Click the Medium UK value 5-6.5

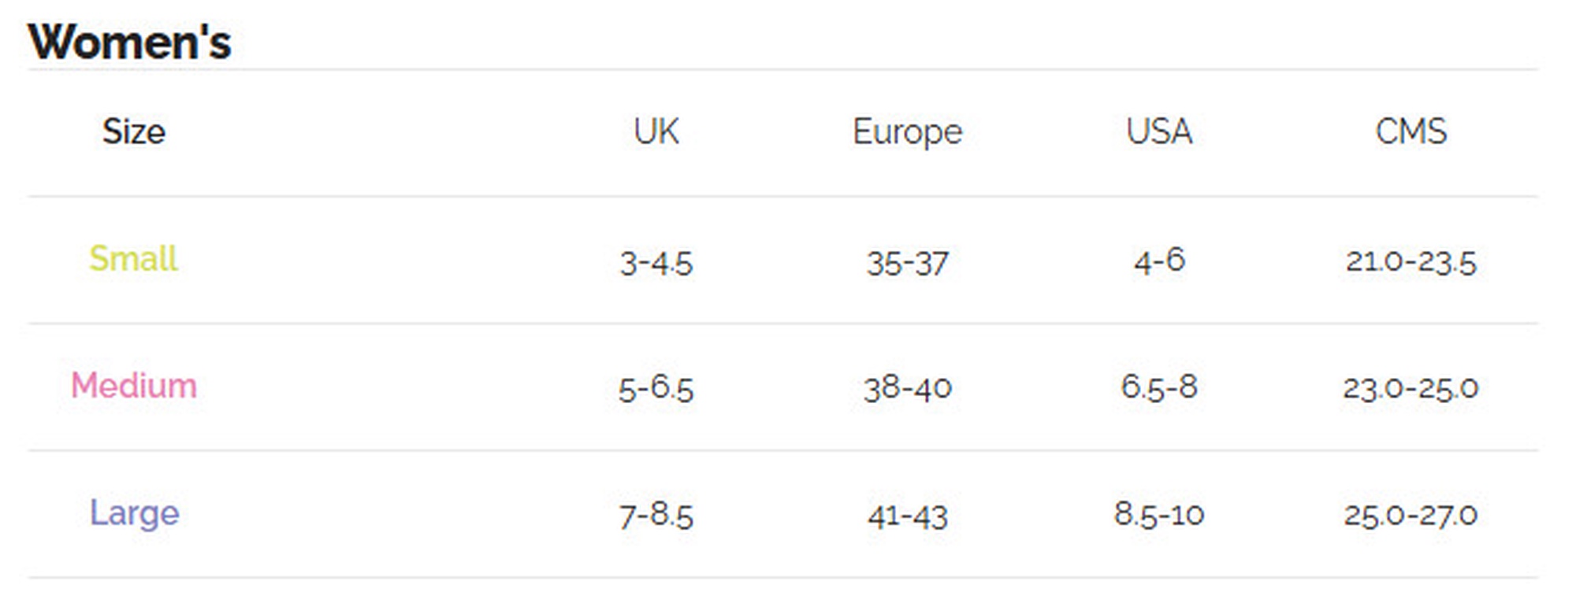pos(656,389)
